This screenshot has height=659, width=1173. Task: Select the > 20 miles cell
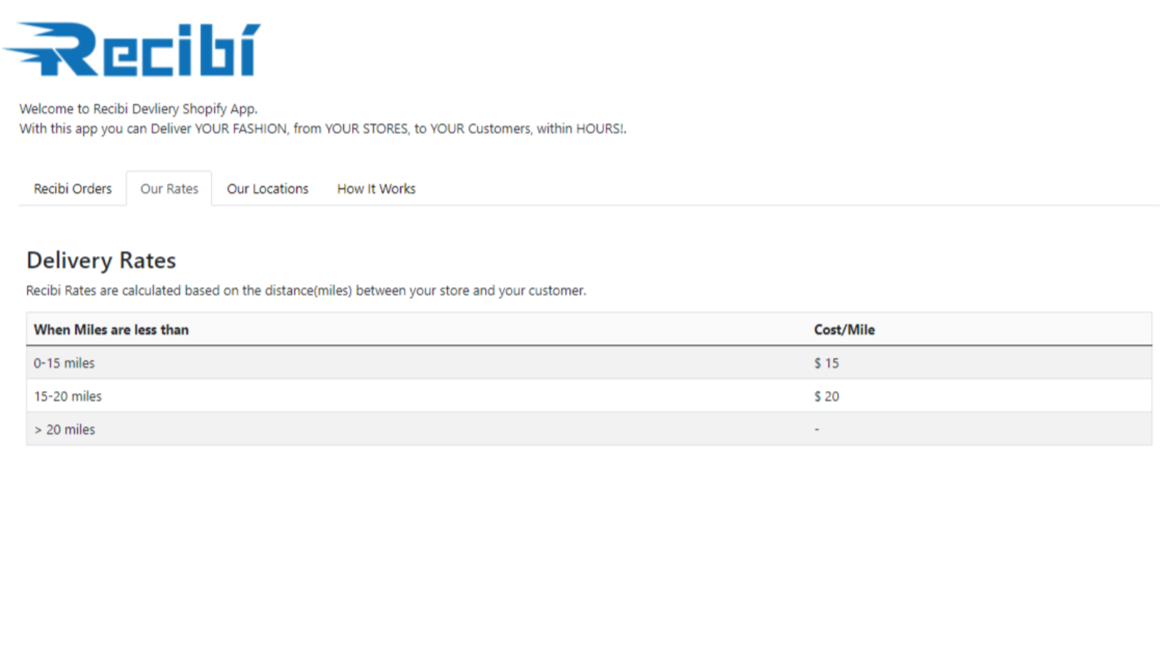tap(65, 430)
